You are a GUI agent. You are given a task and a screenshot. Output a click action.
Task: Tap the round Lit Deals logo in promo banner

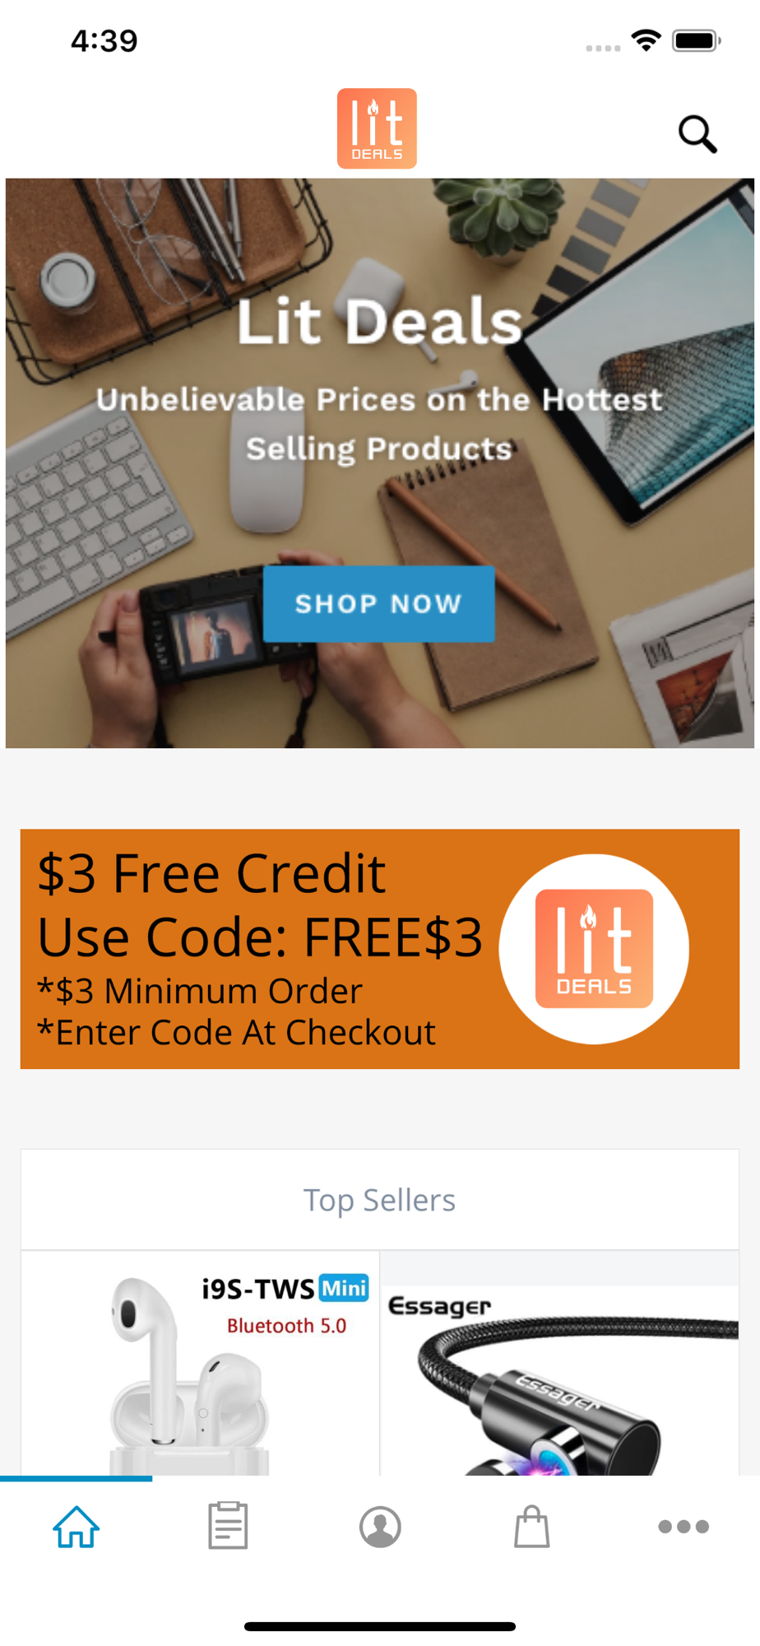[594, 949]
